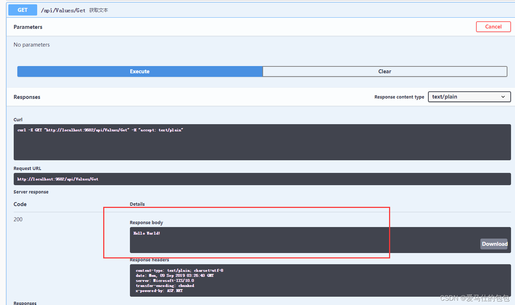Select the endpoint path /api/Values/Get
This screenshot has width=515, height=305.
(63, 10)
